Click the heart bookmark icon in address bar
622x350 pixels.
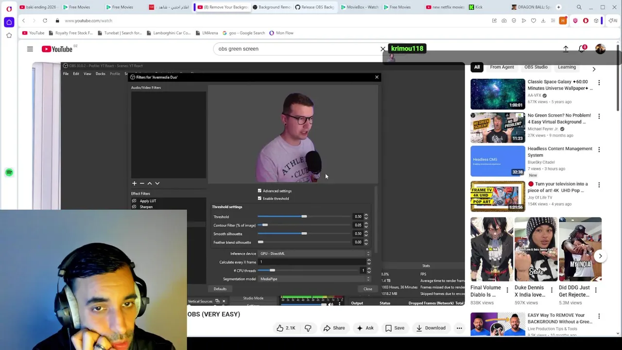(x=534, y=20)
